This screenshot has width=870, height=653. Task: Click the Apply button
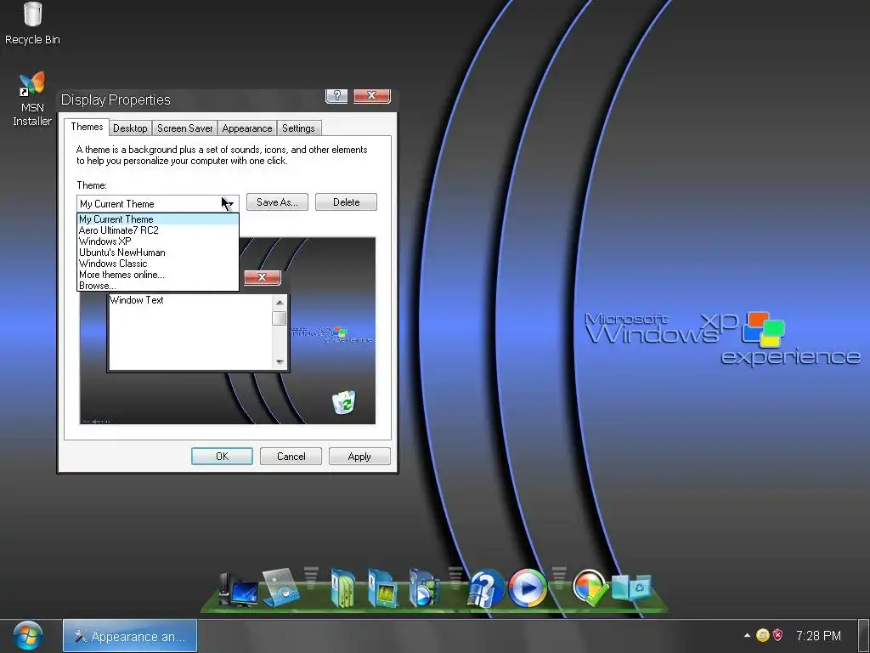coord(359,457)
